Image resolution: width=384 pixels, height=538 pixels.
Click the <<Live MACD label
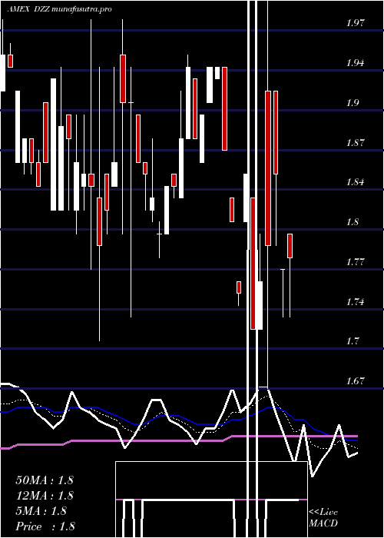323,518
